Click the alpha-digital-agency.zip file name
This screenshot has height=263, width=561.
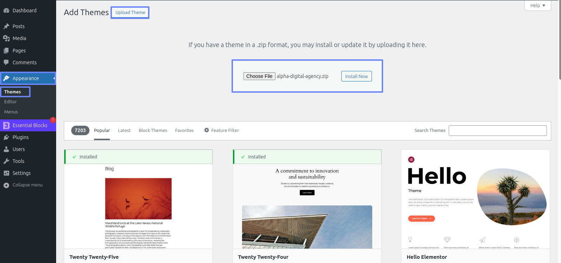click(x=302, y=76)
